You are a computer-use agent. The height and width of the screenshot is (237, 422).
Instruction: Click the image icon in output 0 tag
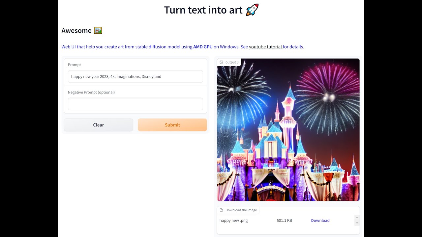(221, 62)
